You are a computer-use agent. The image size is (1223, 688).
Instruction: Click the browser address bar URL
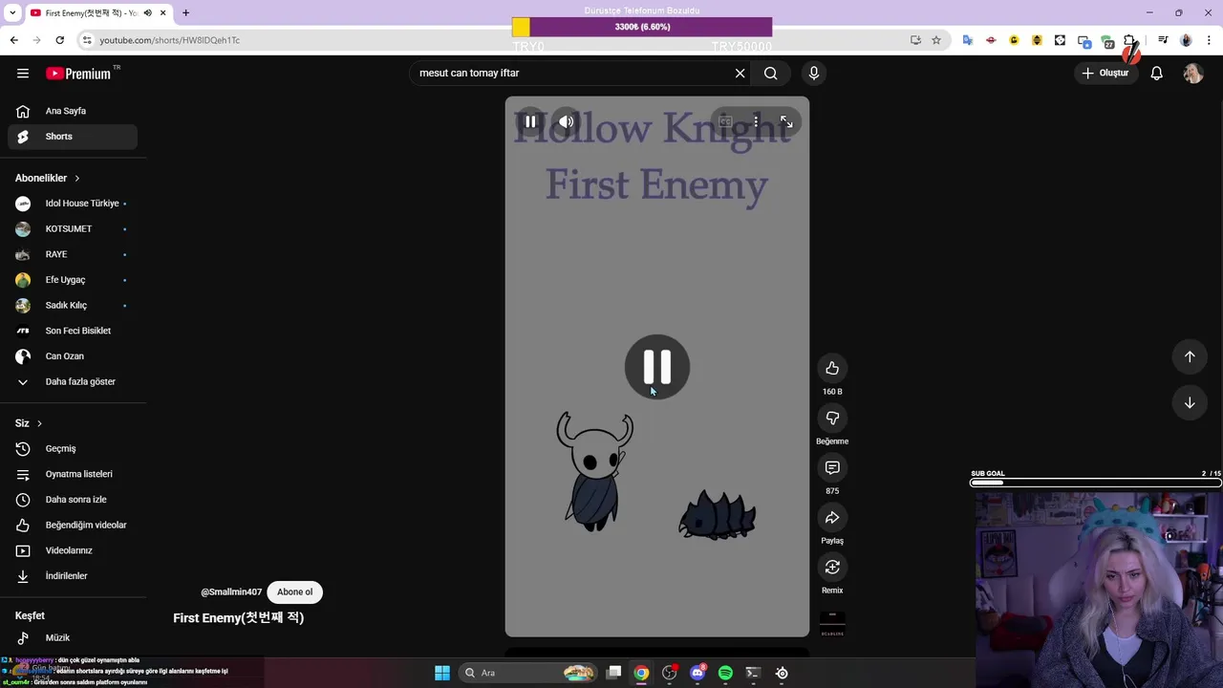[x=170, y=40]
